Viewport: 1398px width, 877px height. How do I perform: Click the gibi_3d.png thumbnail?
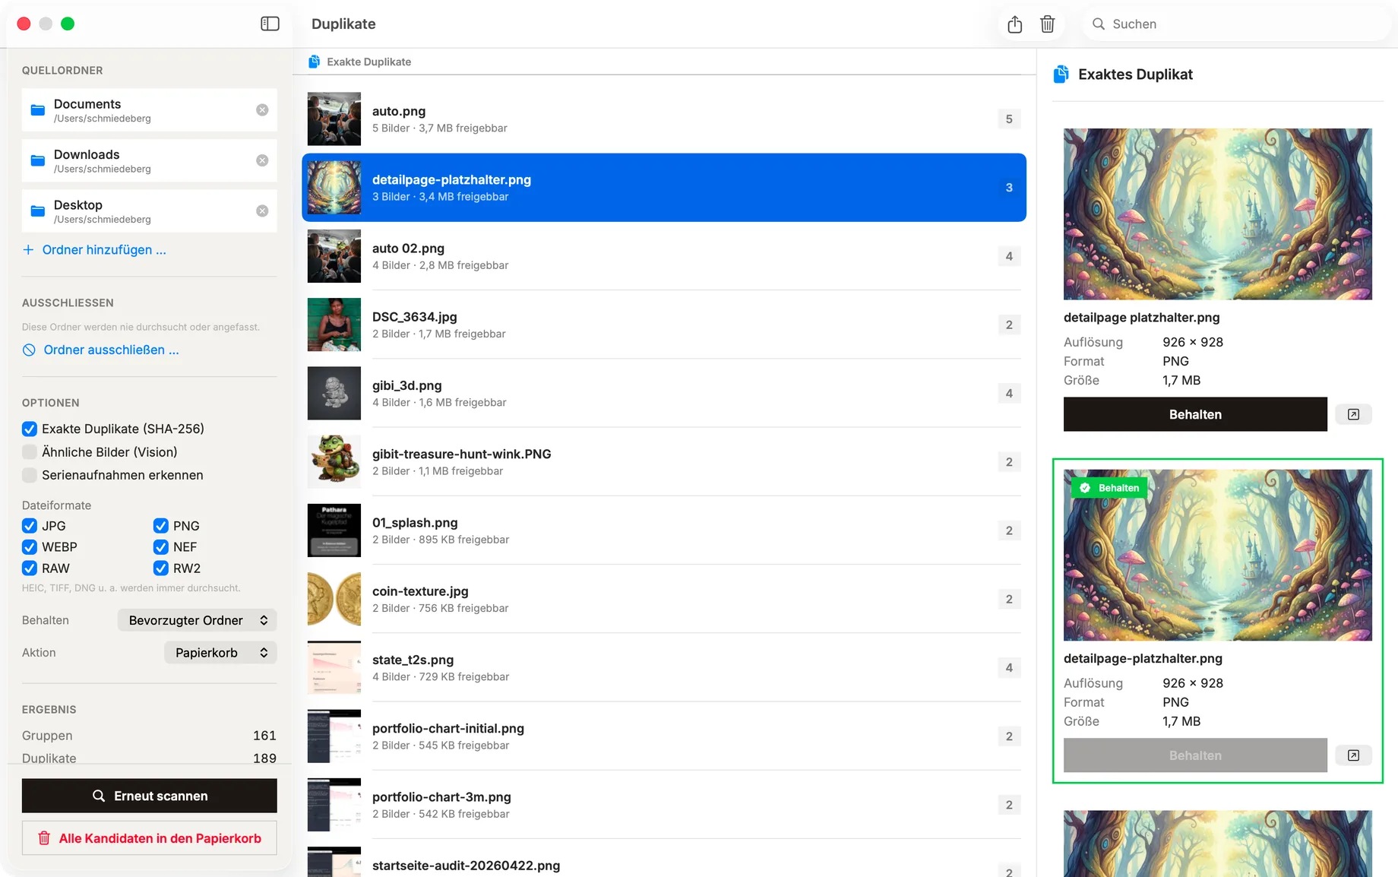pyautogui.click(x=334, y=394)
